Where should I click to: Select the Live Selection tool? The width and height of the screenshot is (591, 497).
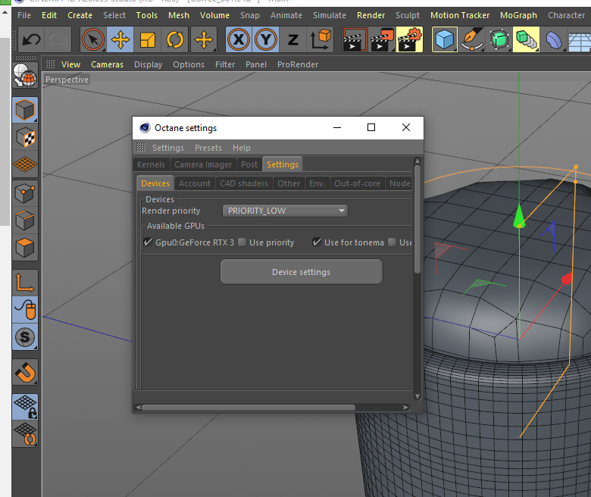92,39
